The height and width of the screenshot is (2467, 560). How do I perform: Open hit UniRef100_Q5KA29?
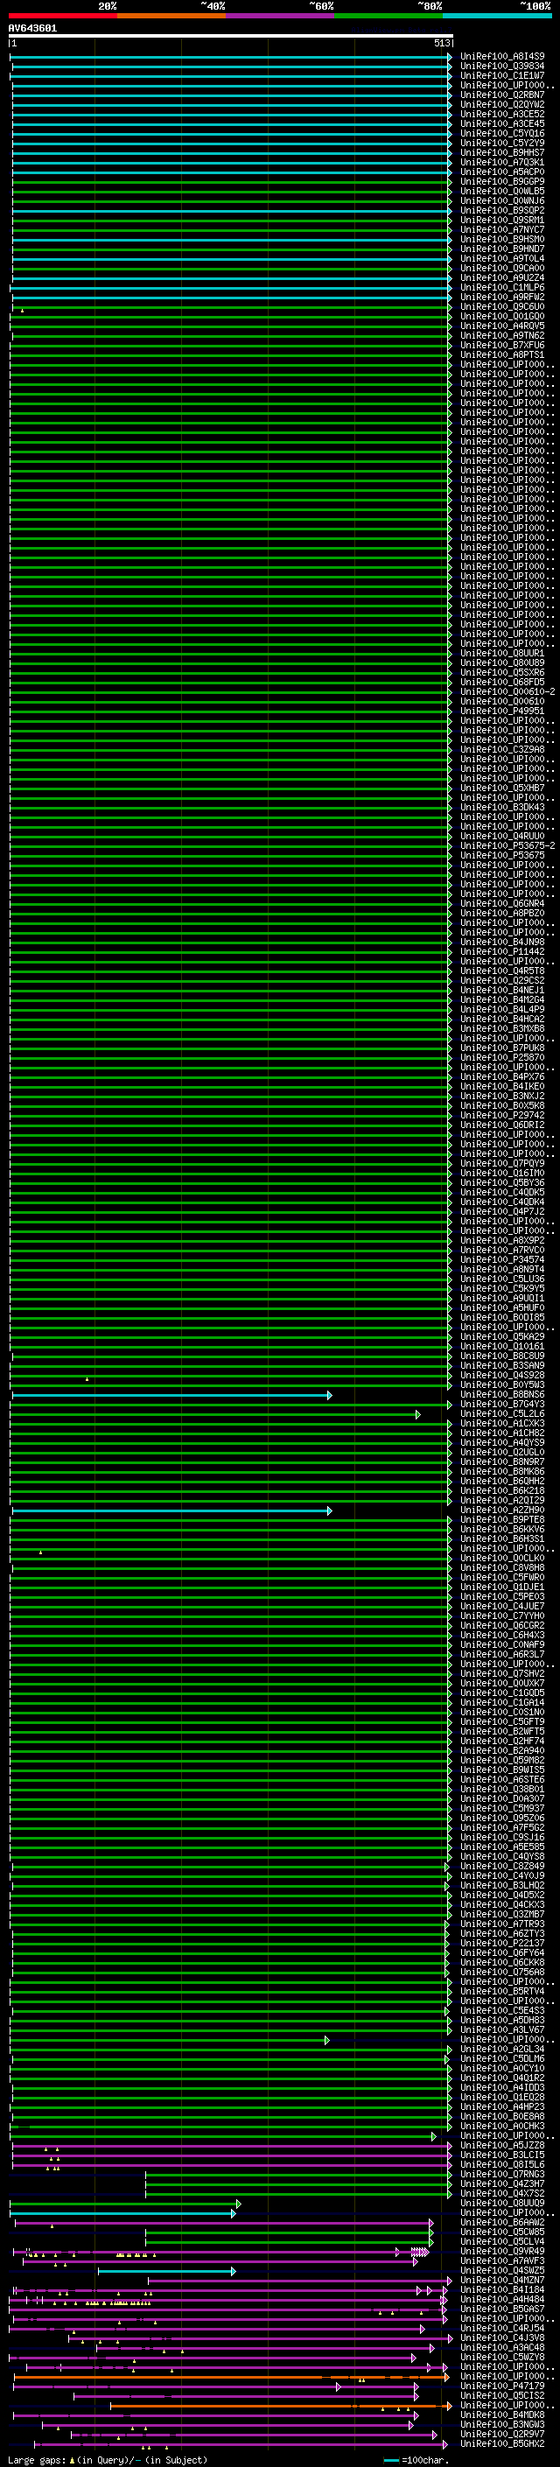coord(501,1337)
